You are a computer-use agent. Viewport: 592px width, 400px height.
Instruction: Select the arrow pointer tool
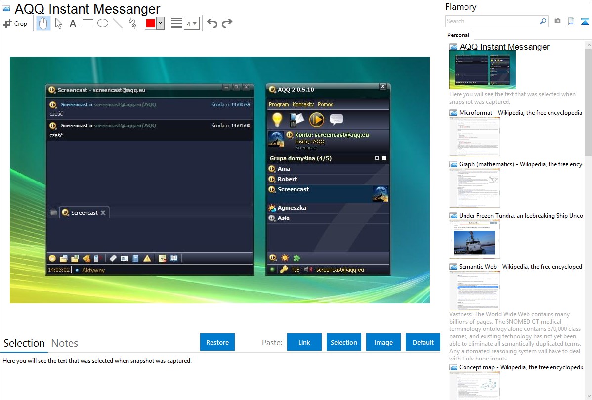[58, 23]
